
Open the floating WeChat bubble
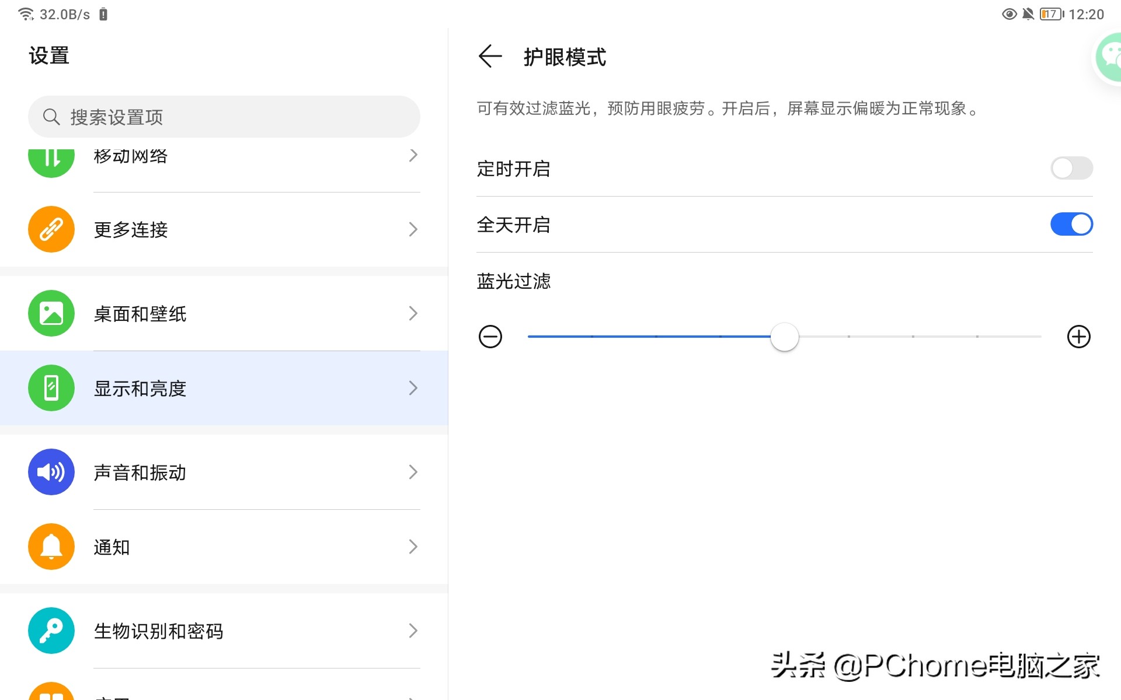click(1109, 57)
